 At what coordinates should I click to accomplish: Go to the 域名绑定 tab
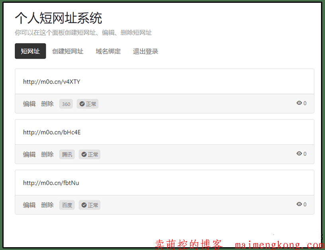click(x=108, y=51)
